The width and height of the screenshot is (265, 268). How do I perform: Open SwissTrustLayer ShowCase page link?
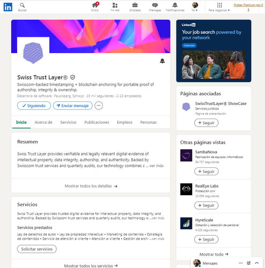coord(220,103)
